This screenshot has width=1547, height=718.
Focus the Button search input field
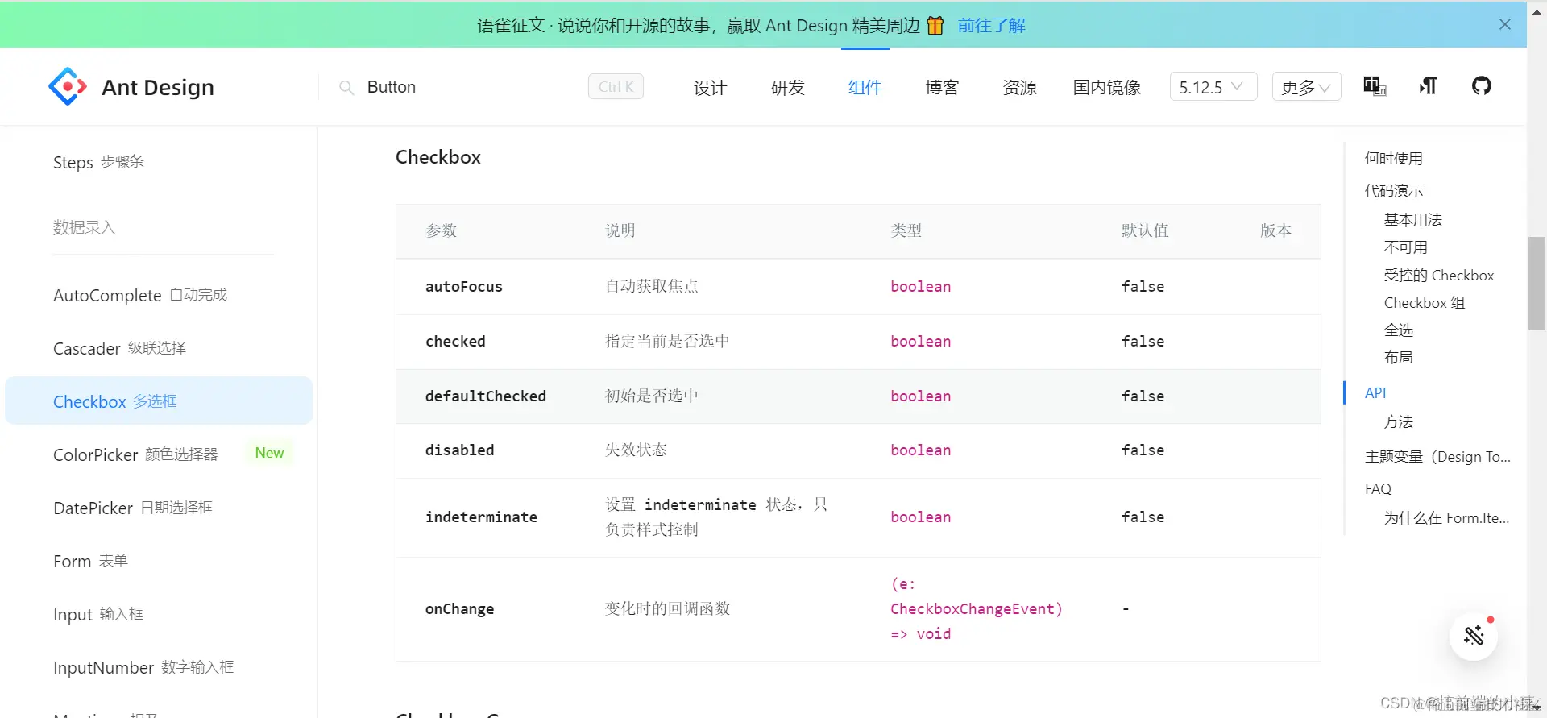click(471, 87)
